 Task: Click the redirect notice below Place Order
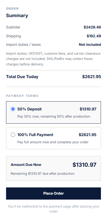(54, 209)
